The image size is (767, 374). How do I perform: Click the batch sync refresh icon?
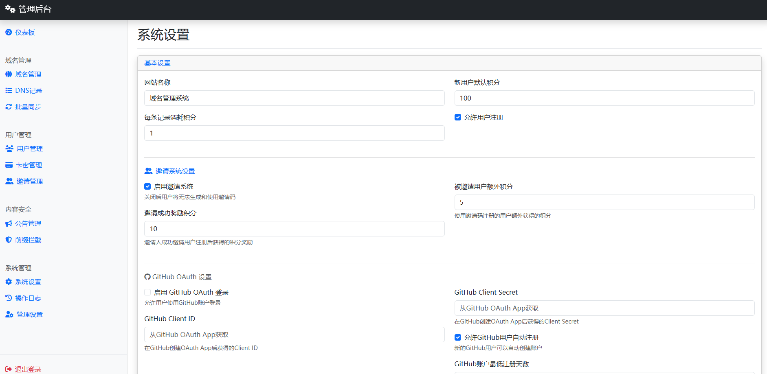pos(9,107)
